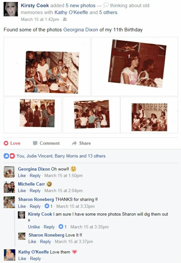The height and width of the screenshot is (263, 181).
Task: Unlike Kirsty Cook's reply comment
Action: pyautogui.click(x=34, y=227)
